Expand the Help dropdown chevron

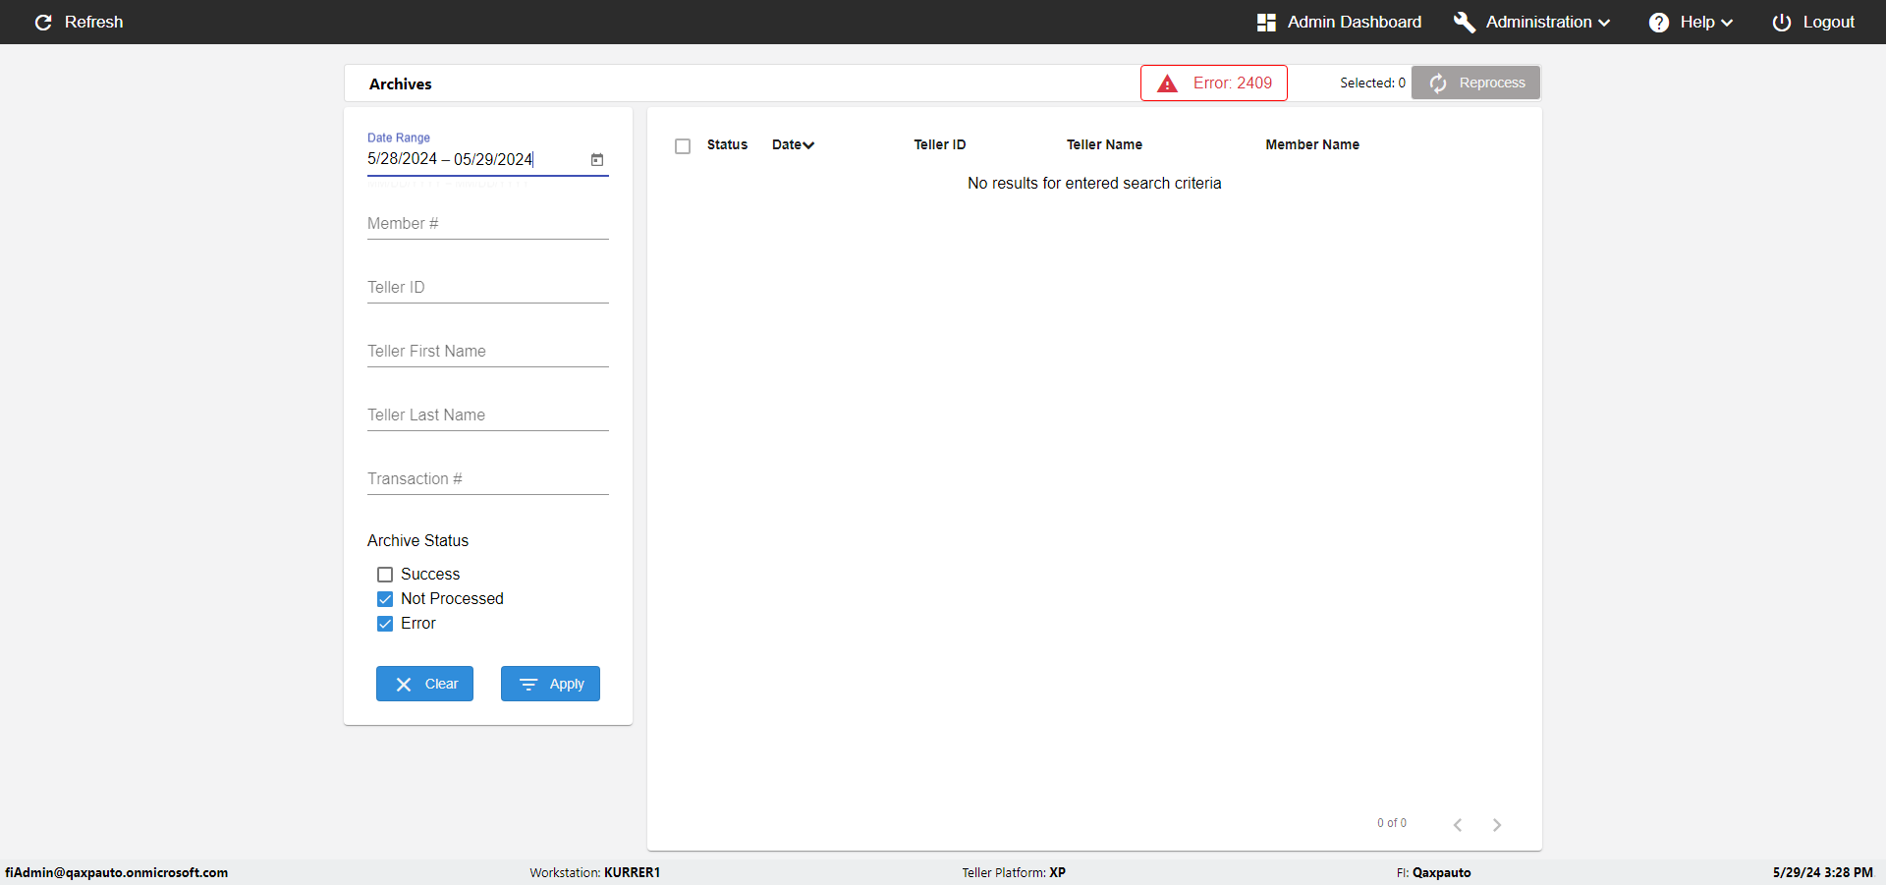click(x=1727, y=23)
